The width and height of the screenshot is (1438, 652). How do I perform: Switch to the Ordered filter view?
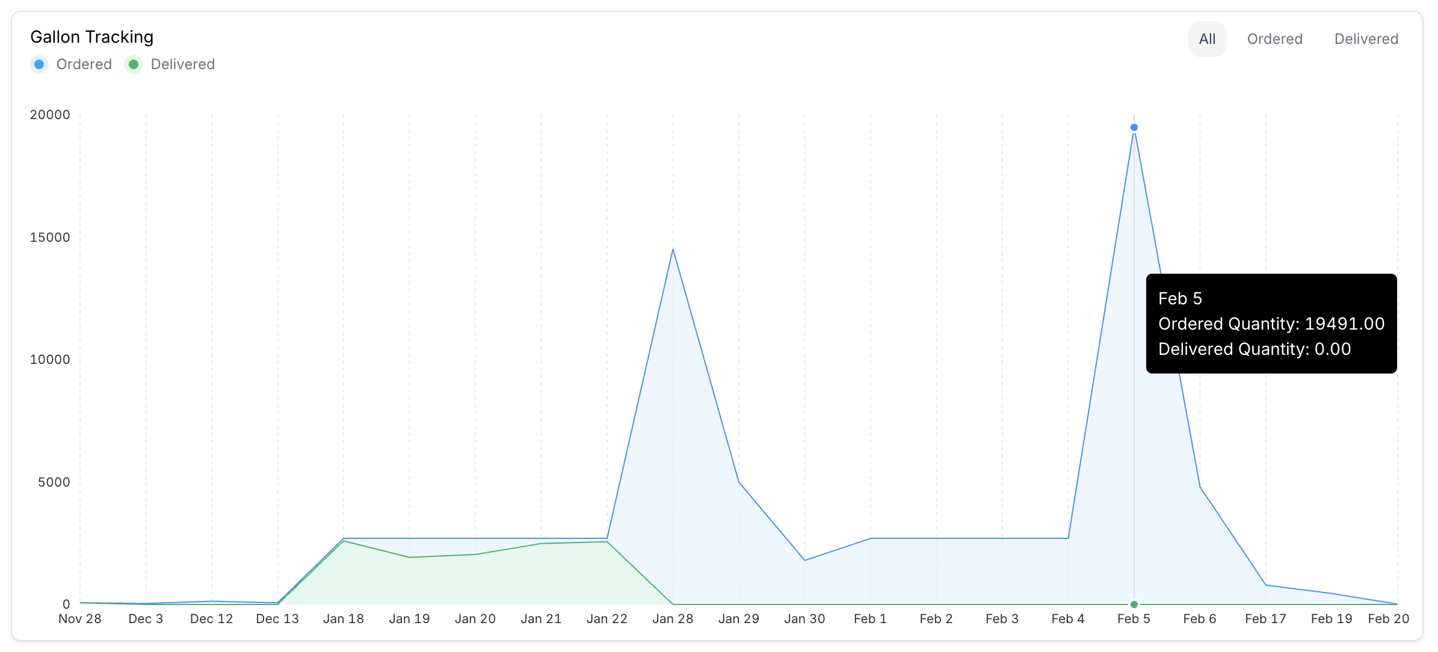pyautogui.click(x=1274, y=38)
